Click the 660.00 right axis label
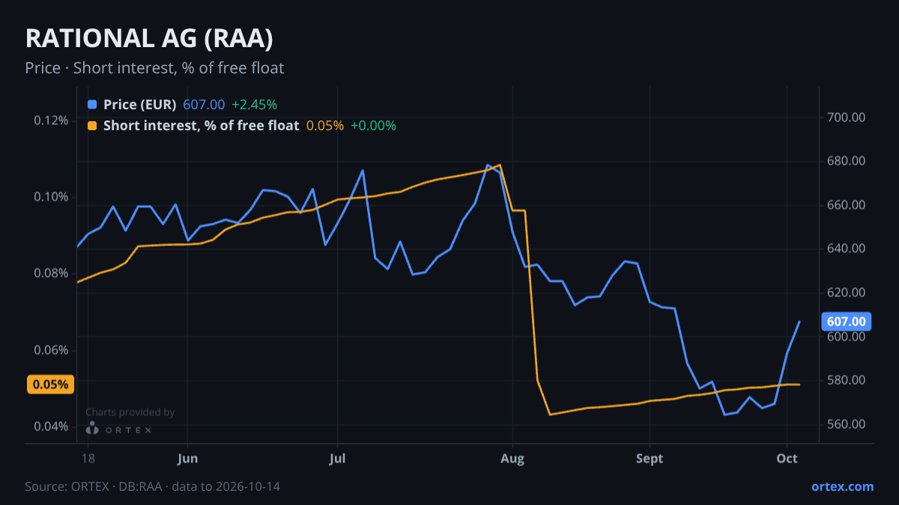 tap(847, 205)
